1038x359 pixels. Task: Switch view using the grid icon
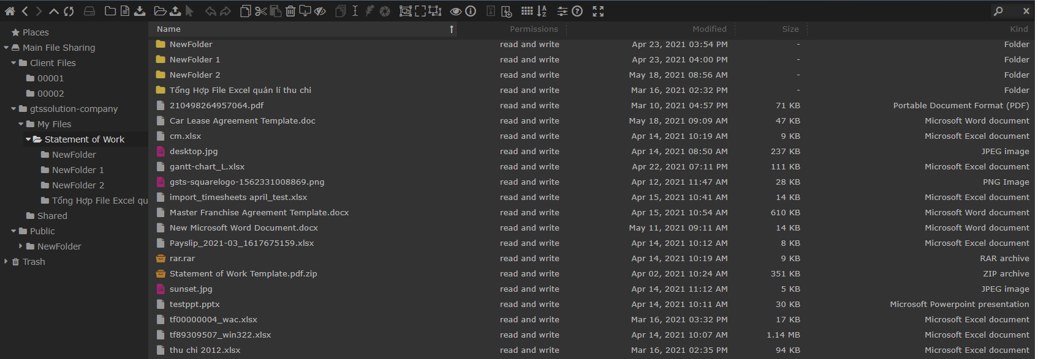point(526,11)
